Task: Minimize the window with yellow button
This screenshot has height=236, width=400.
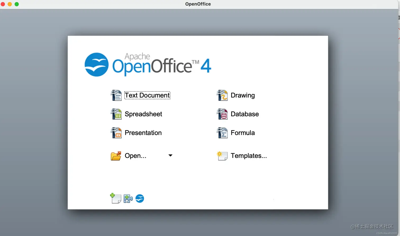Action: (10, 4)
